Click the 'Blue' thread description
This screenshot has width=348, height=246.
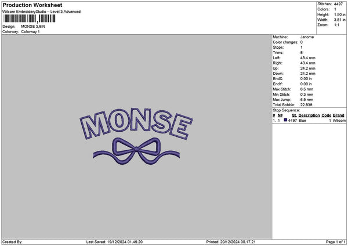[302, 120]
